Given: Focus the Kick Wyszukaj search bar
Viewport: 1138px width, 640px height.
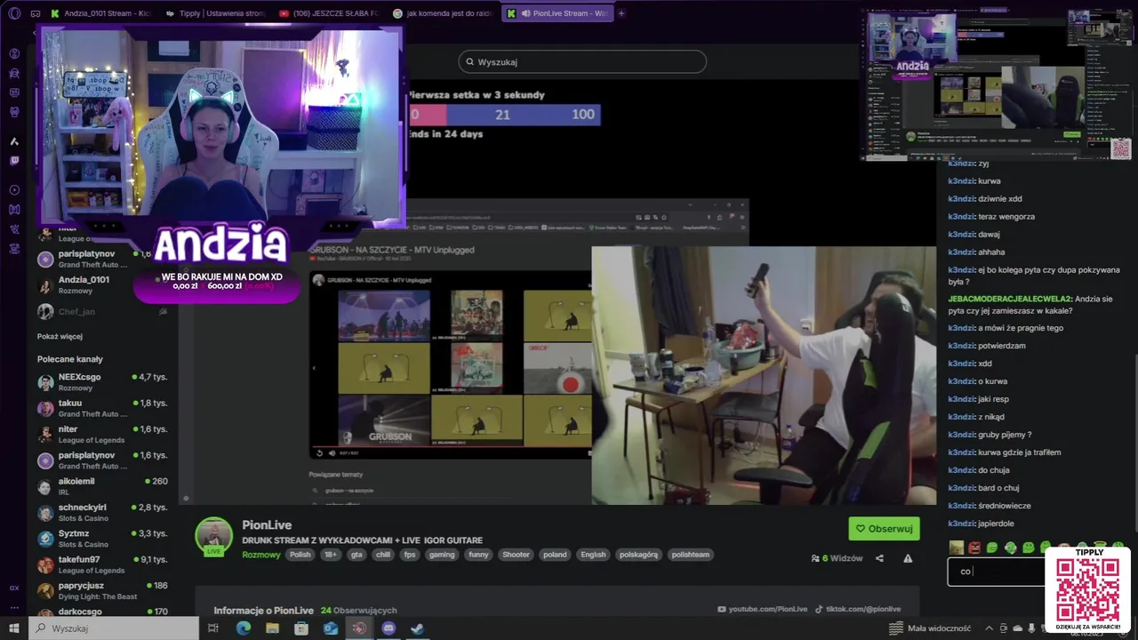Looking at the screenshot, I should tap(582, 62).
